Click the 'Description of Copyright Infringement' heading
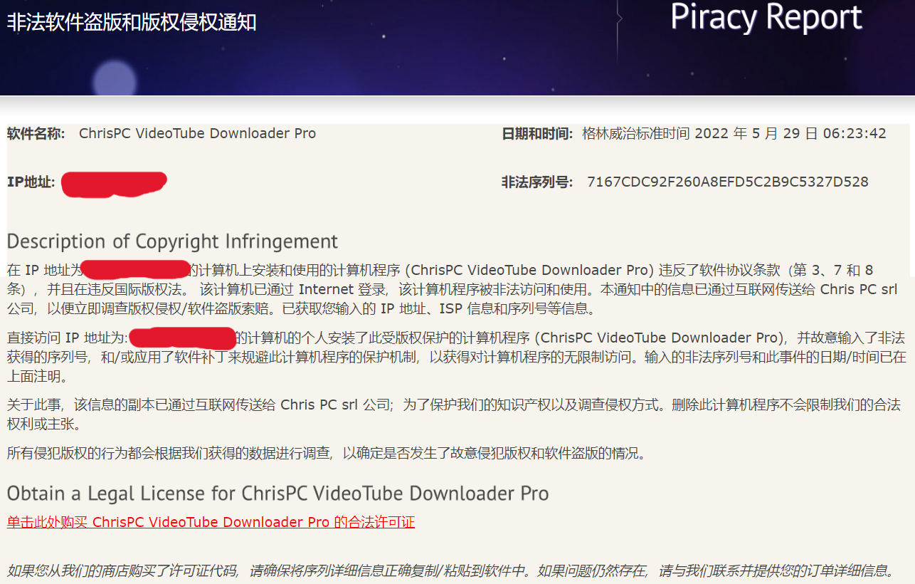This screenshot has width=915, height=584. tap(172, 241)
